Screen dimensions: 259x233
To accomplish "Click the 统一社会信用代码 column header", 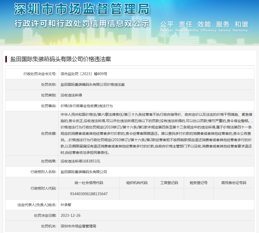I will 89,183.
